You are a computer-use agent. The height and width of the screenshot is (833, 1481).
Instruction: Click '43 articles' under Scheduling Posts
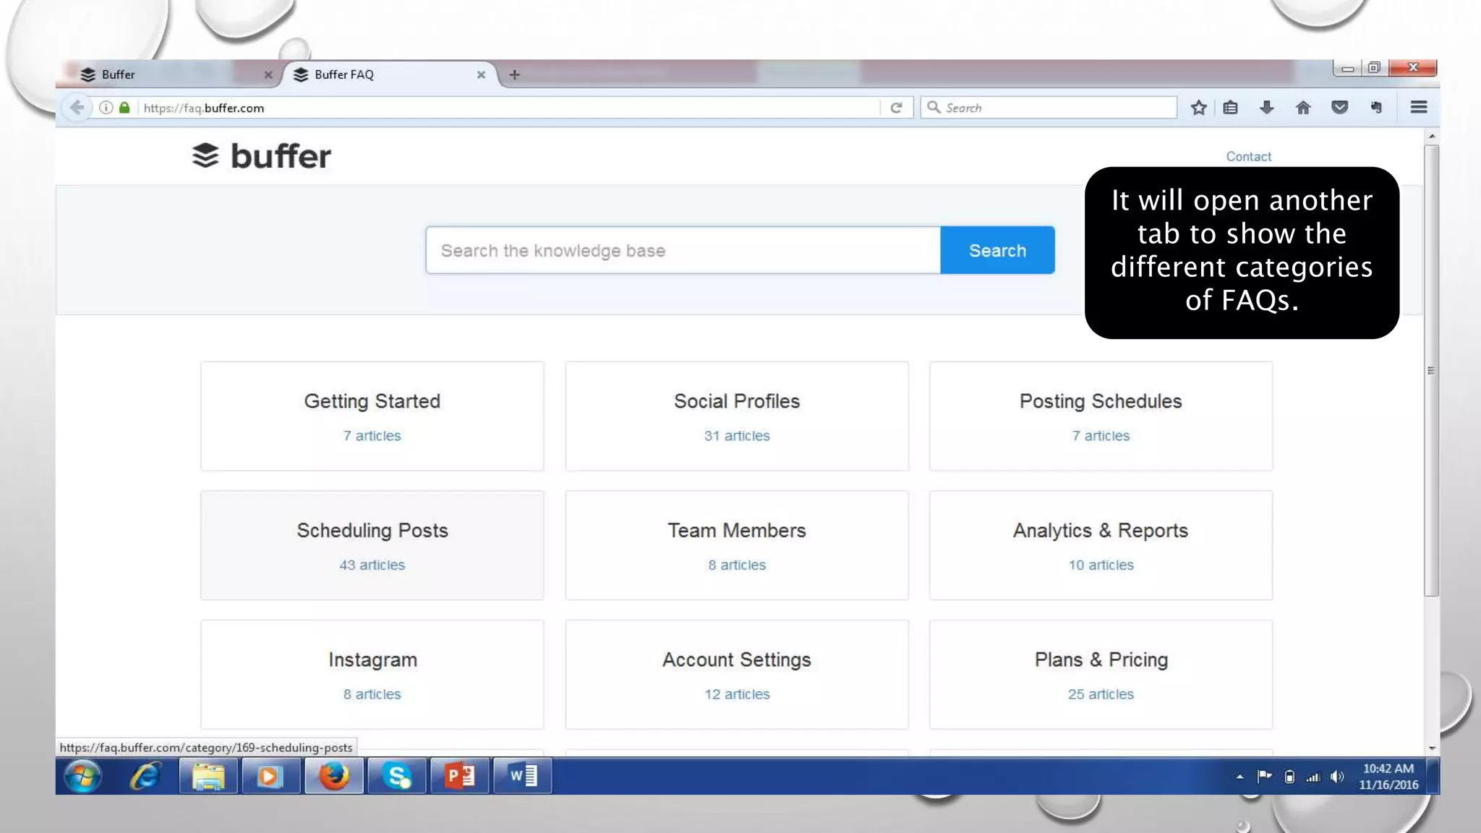(372, 565)
